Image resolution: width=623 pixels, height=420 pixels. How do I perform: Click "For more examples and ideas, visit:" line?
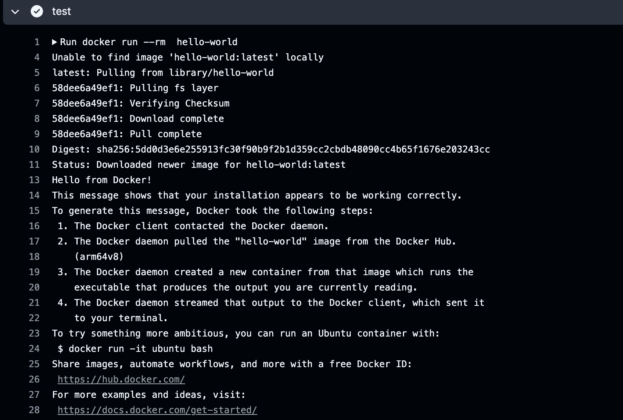[149, 395]
